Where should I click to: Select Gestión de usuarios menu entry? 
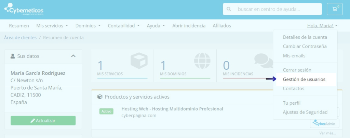click(x=304, y=79)
